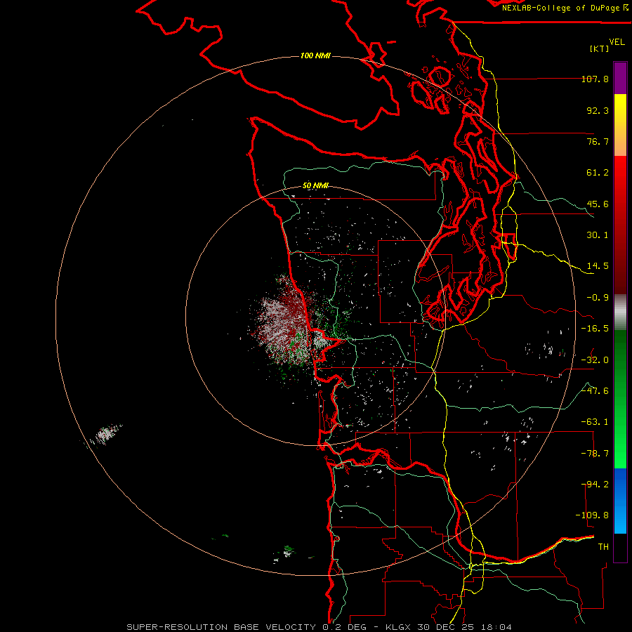The height and width of the screenshot is (632, 632).
Task: Click the 61.2 legend value
Action: 598,173
